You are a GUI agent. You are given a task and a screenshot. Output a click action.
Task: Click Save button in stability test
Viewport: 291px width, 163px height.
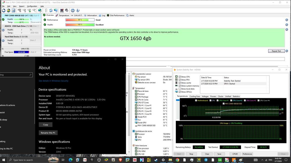(x=219, y=154)
